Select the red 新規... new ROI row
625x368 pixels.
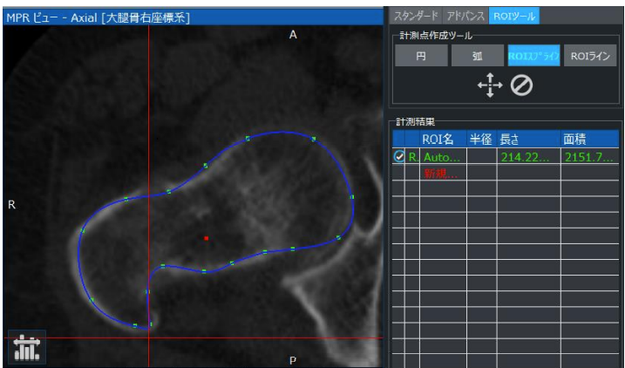point(441,173)
